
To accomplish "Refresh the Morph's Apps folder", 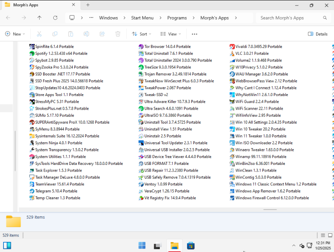I will pyautogui.click(x=55, y=18).
